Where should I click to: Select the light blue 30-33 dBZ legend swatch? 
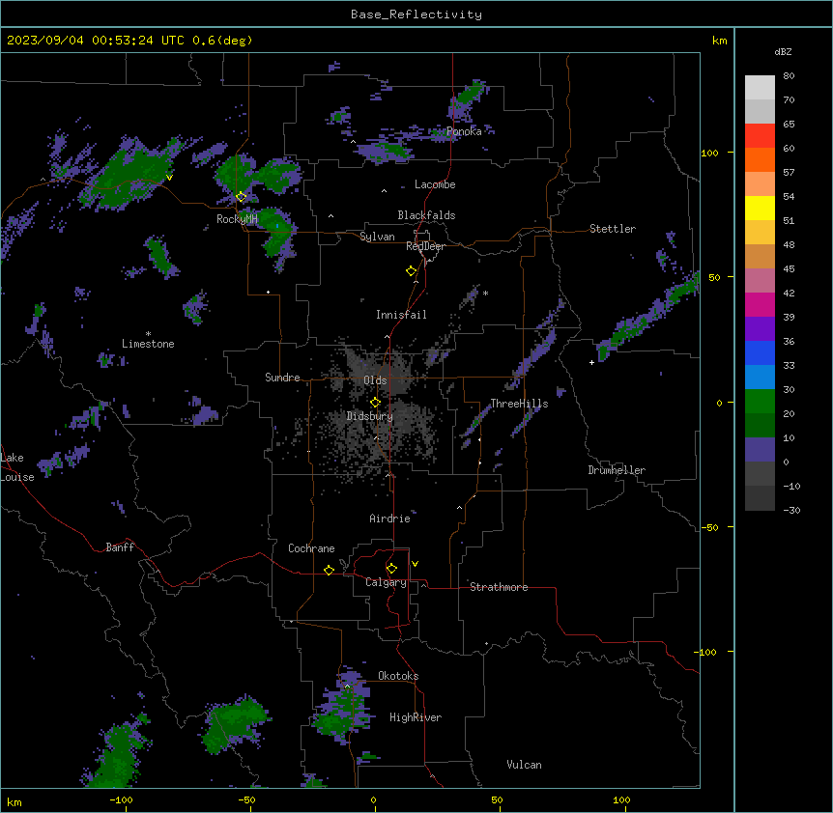point(760,378)
